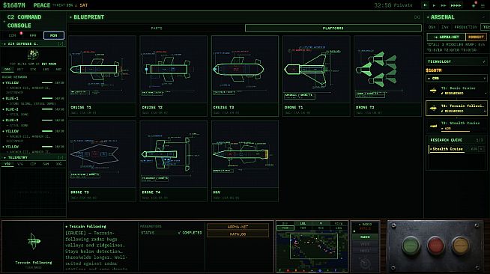Switch to the Parts tab
490x274 pixels.
(157, 28)
